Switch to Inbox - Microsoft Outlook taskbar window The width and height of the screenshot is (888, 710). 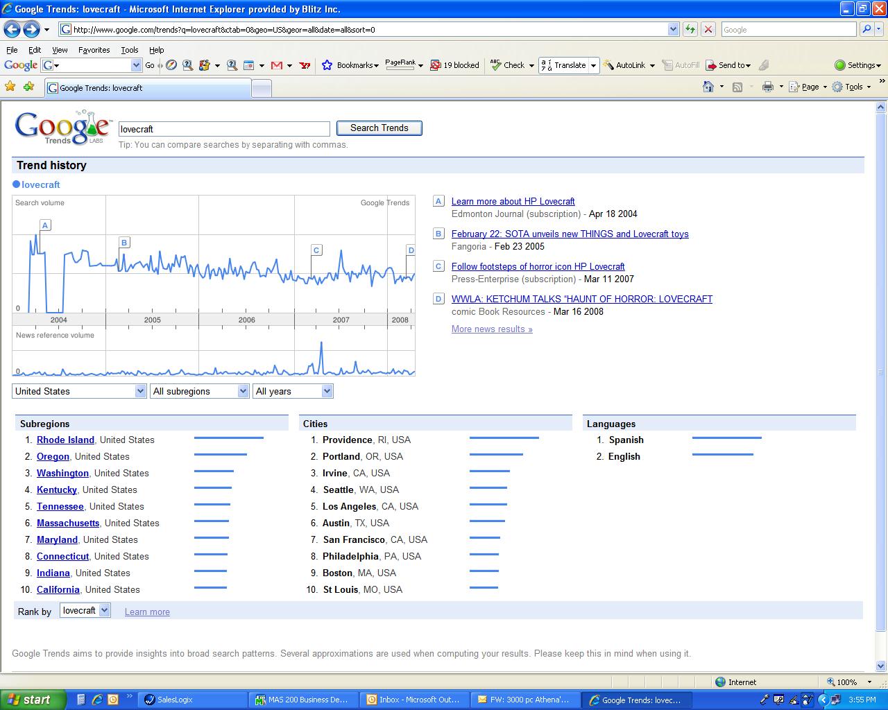pos(416,700)
